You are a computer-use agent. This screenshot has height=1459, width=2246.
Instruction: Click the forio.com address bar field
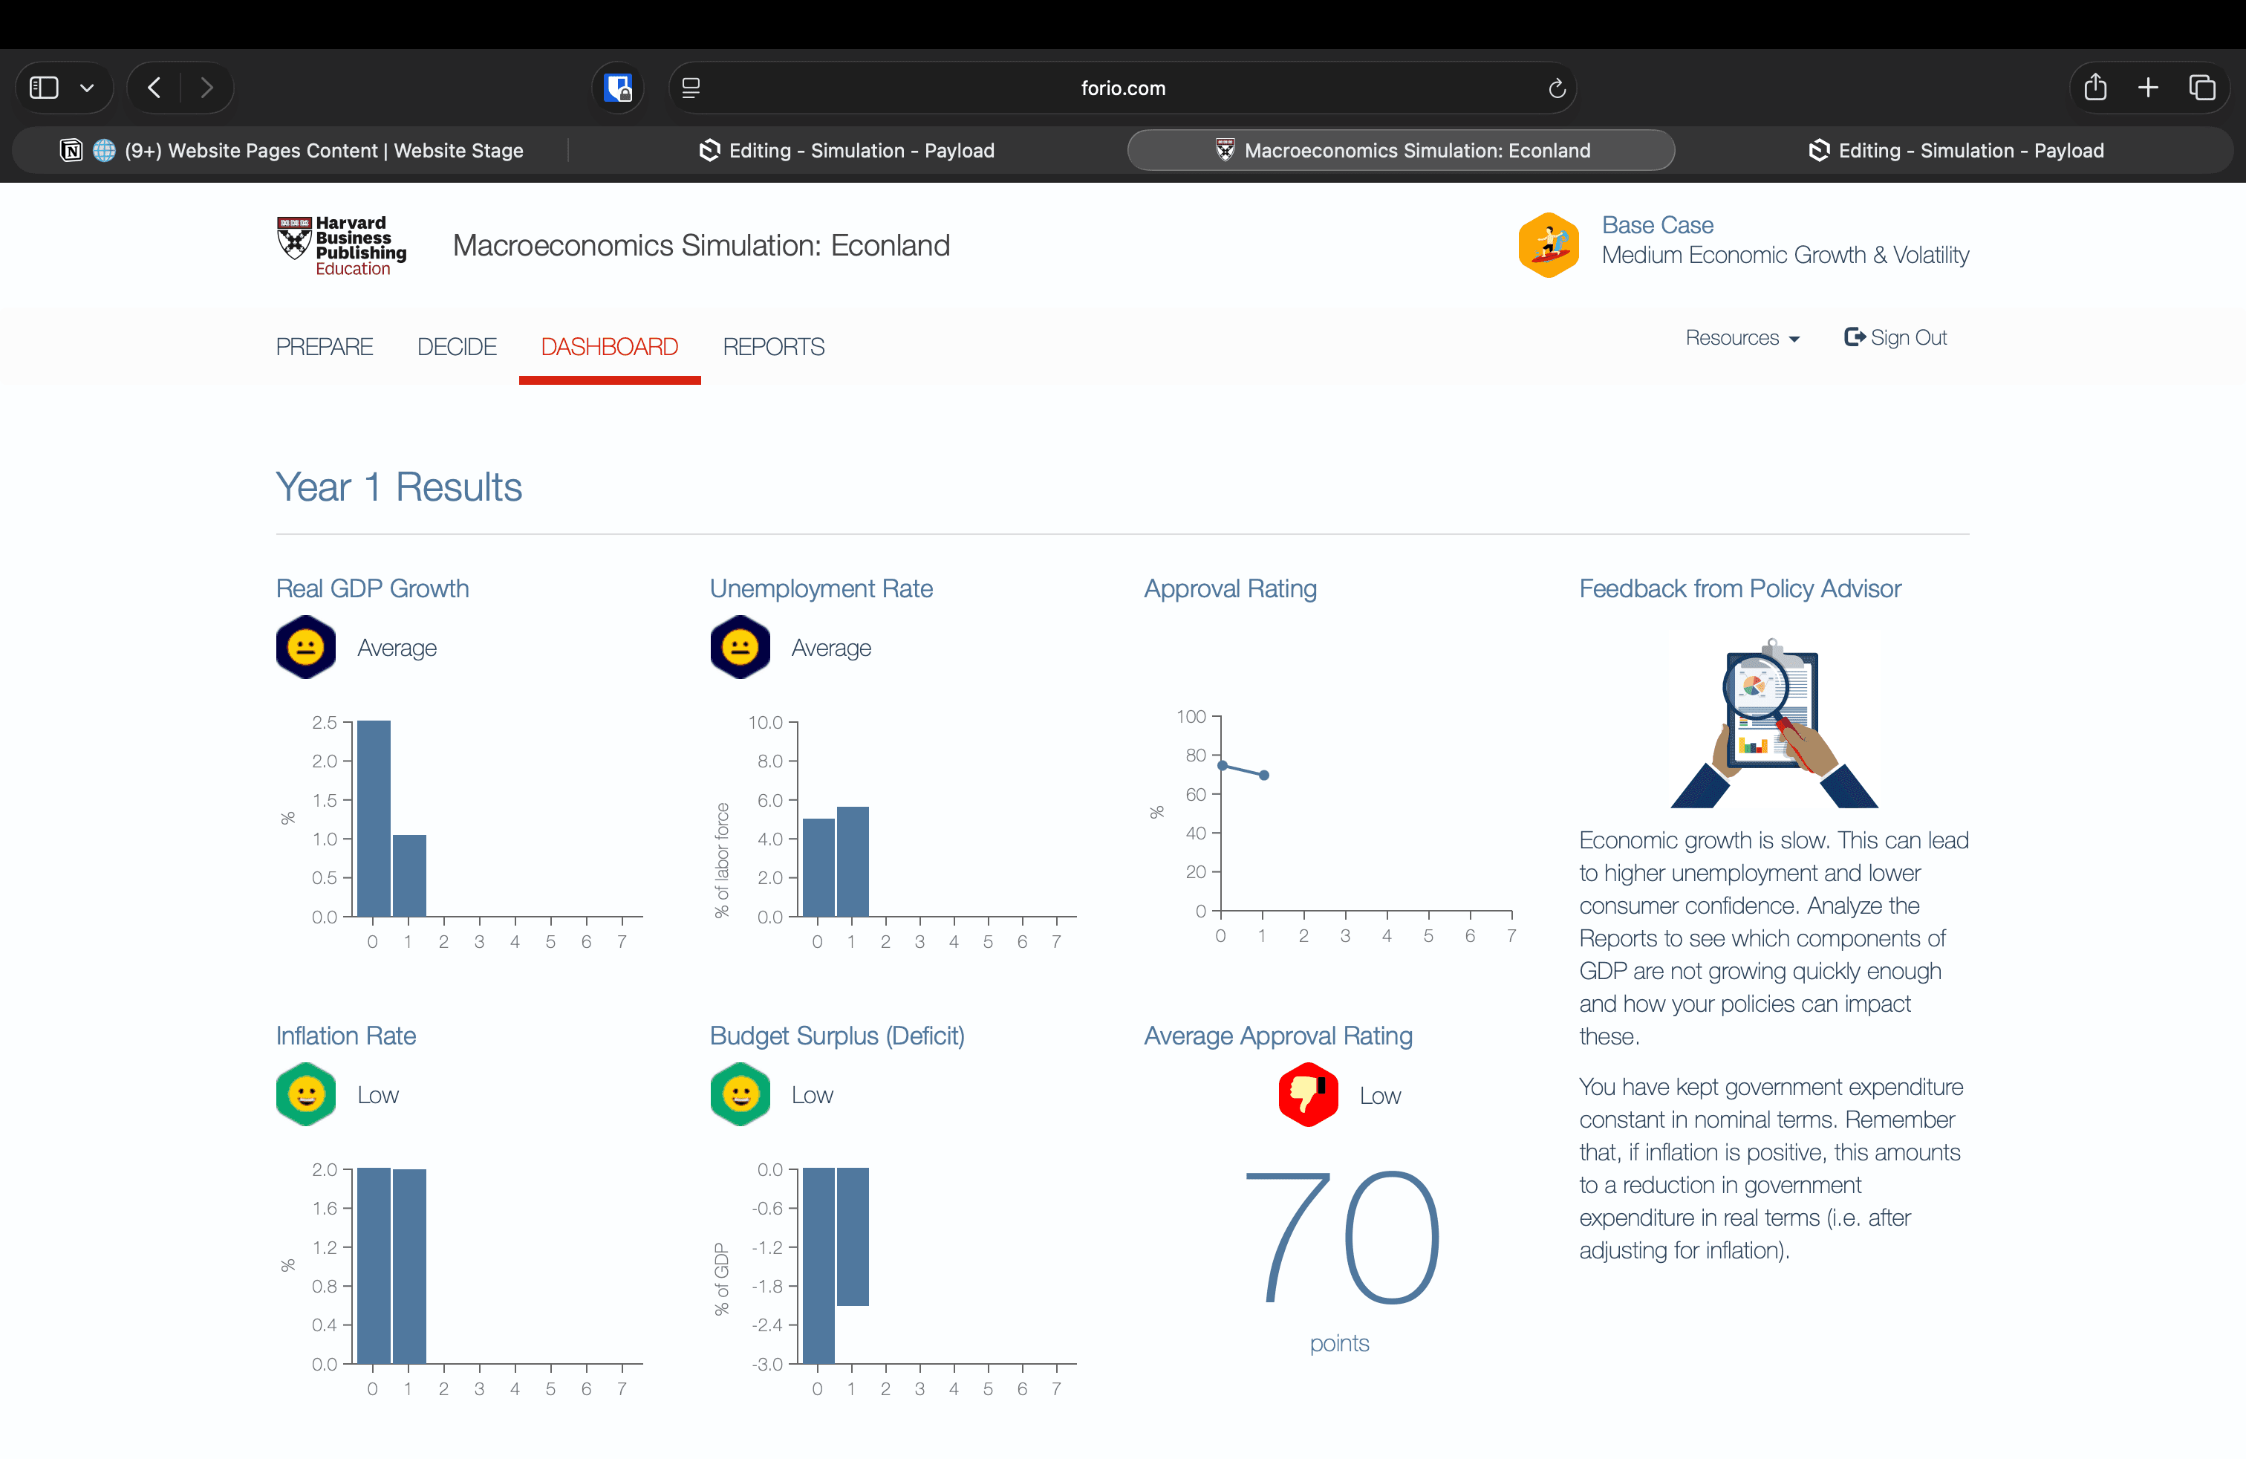(x=1122, y=88)
